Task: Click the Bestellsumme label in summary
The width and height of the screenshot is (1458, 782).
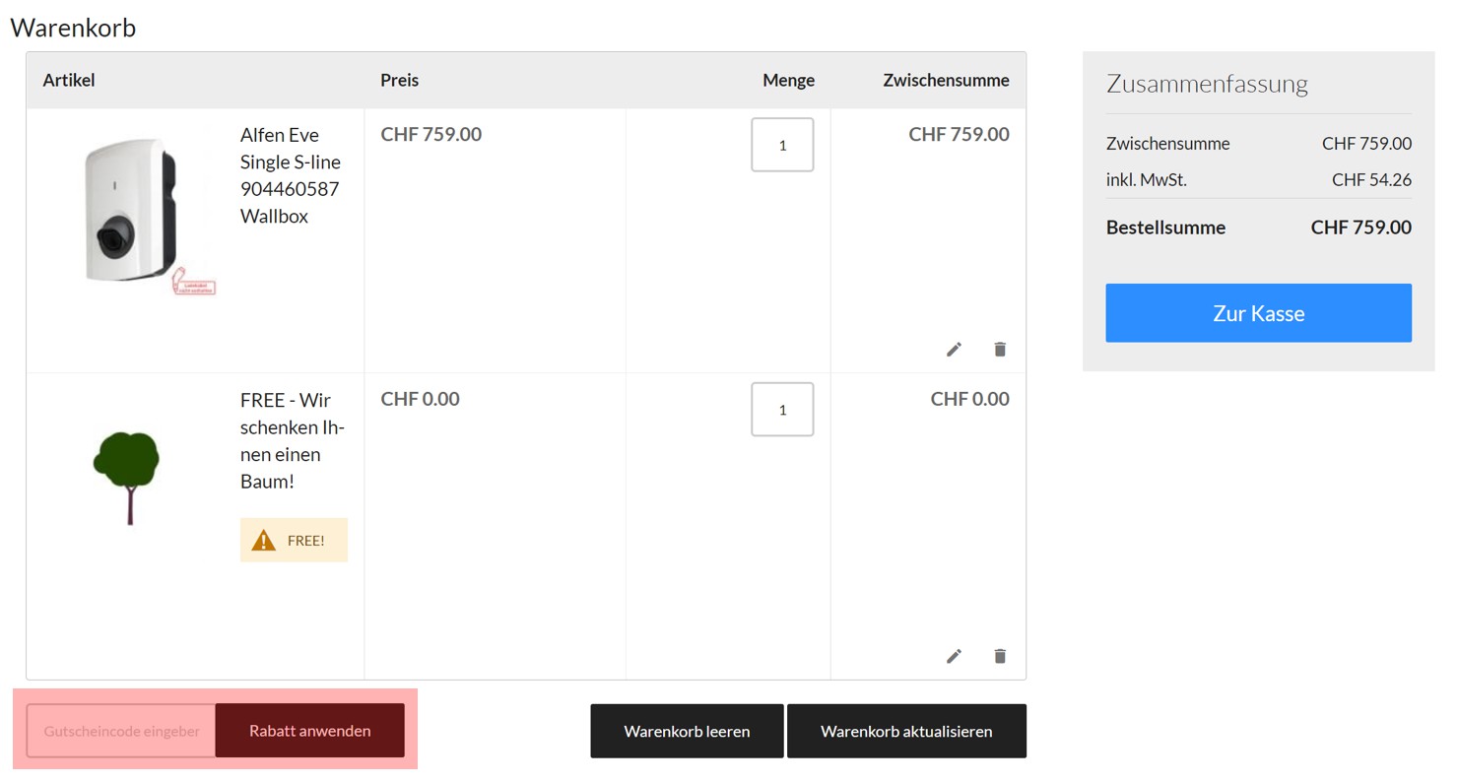Action: click(x=1165, y=228)
